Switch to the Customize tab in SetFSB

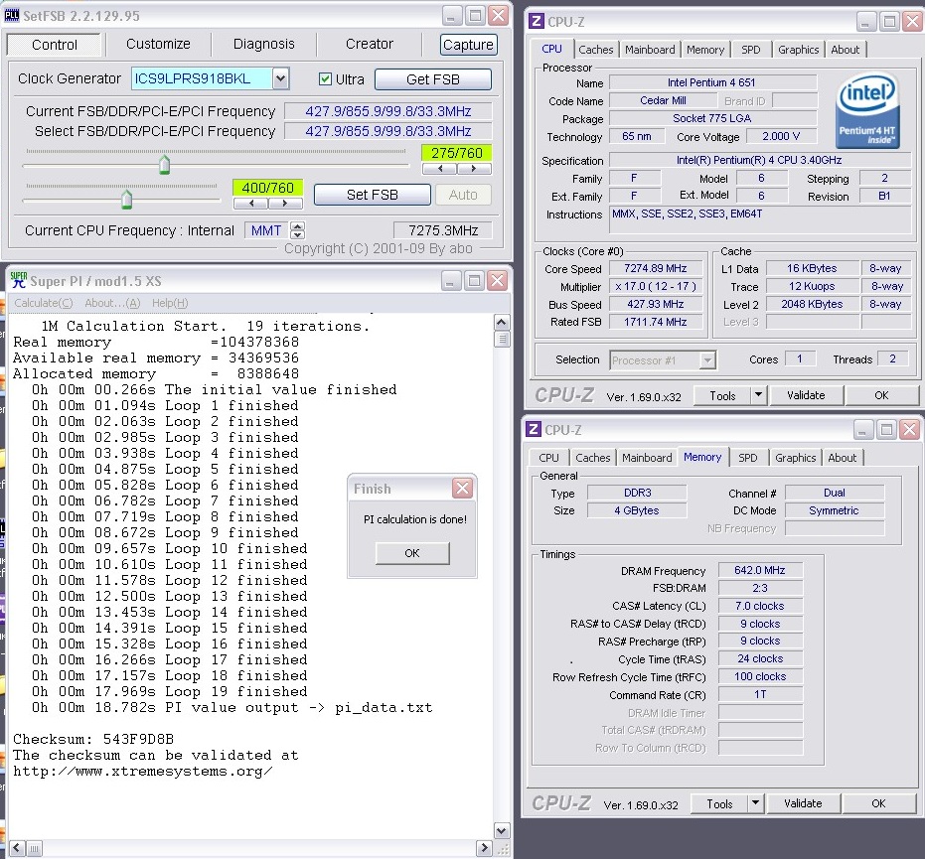pyautogui.click(x=158, y=45)
